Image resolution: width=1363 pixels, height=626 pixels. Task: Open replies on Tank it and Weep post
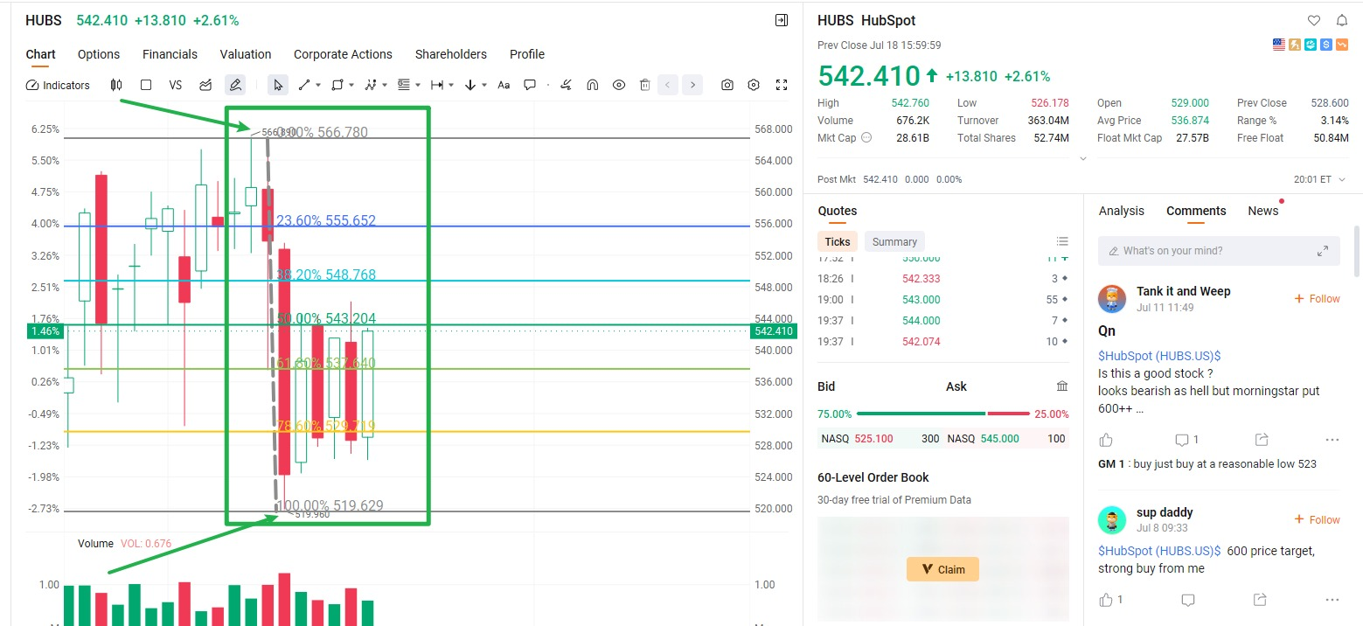pos(1187,440)
